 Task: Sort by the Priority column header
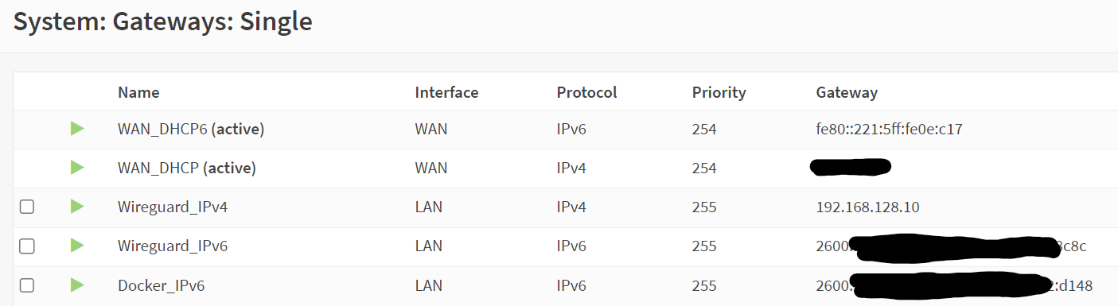(x=719, y=92)
